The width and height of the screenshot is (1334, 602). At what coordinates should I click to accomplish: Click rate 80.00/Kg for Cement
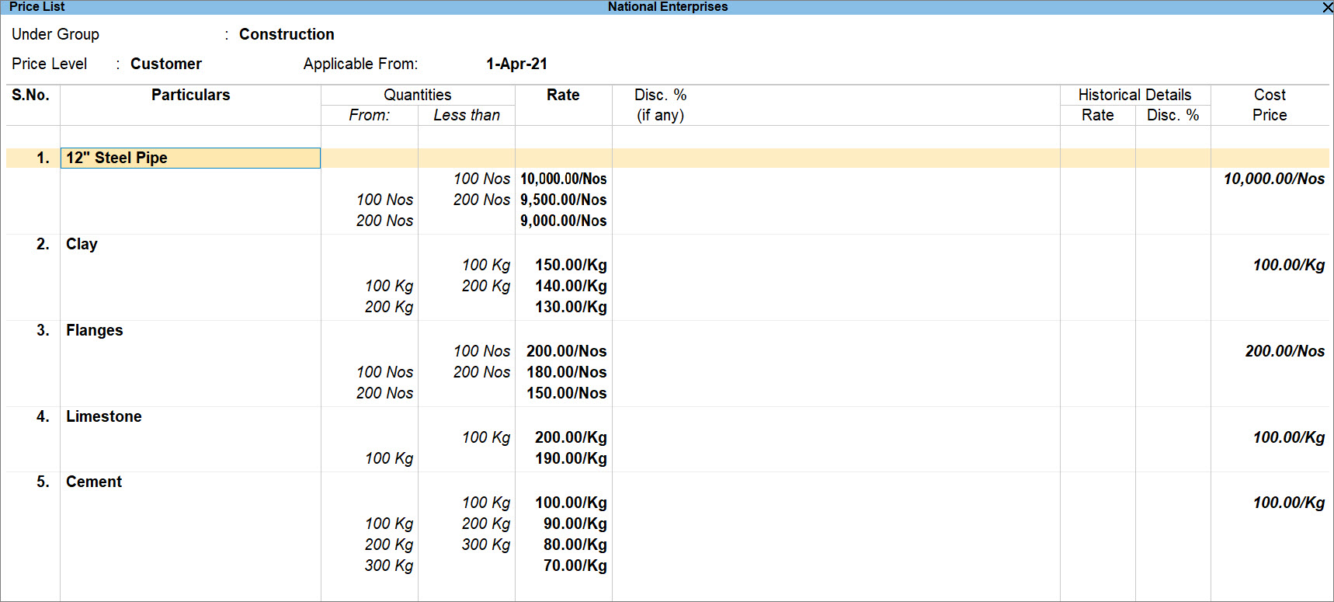click(575, 545)
